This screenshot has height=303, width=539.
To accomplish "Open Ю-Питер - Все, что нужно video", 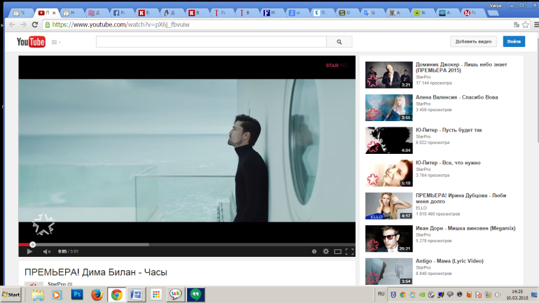I will point(448,162).
